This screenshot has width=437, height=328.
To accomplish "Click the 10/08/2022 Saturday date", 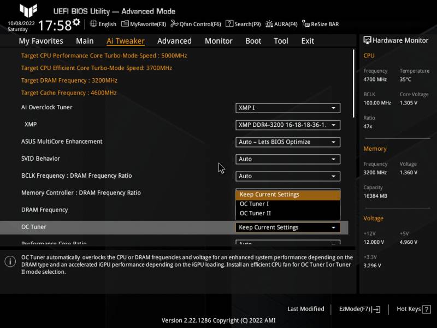I will click(21, 26).
